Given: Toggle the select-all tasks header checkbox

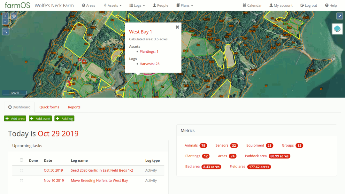Looking at the screenshot, I should pos(21,160).
